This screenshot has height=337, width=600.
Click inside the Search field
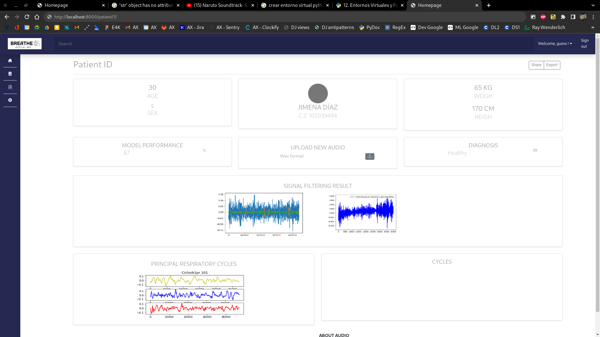(187, 44)
